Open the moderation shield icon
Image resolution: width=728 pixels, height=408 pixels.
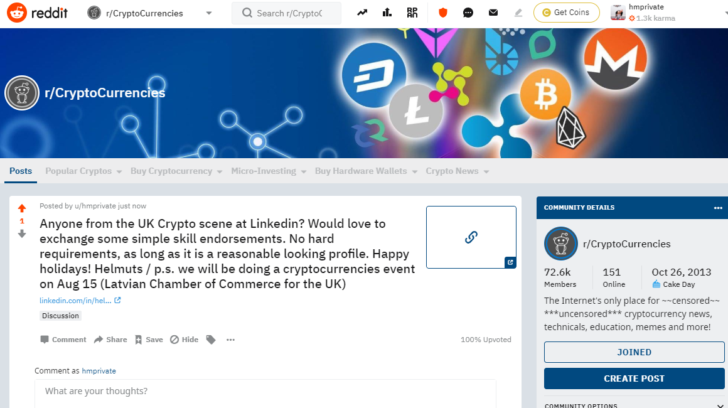coord(443,13)
